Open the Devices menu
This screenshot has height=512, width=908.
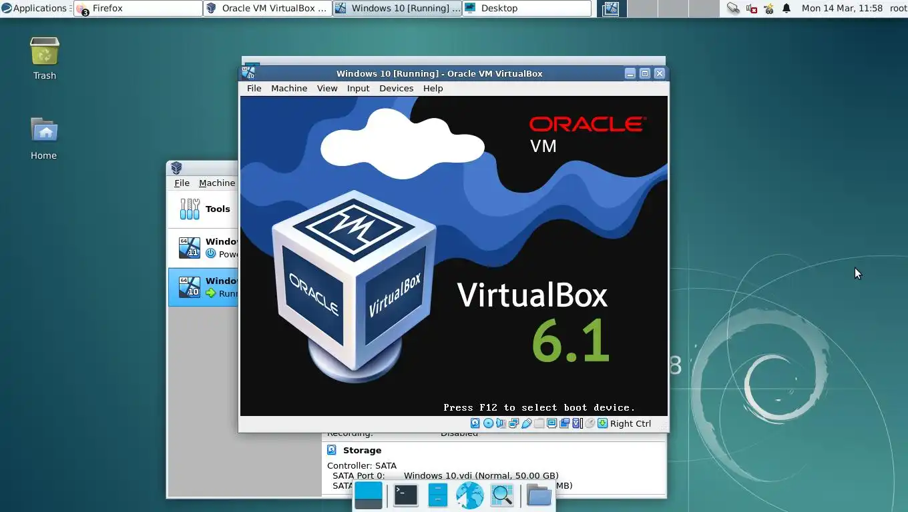pos(397,88)
